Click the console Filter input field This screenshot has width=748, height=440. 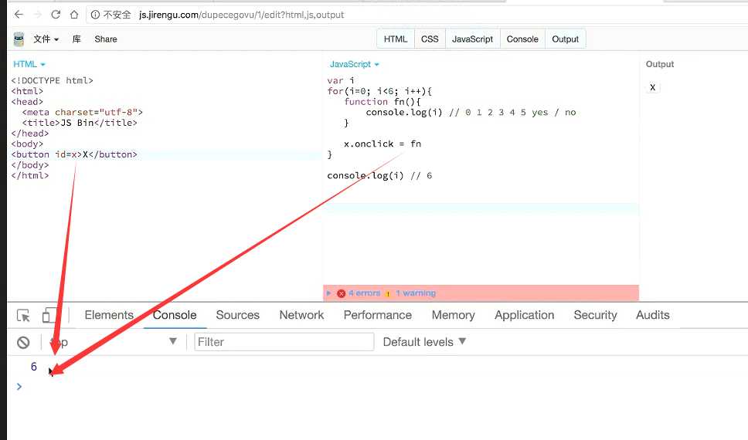pyautogui.click(x=284, y=342)
